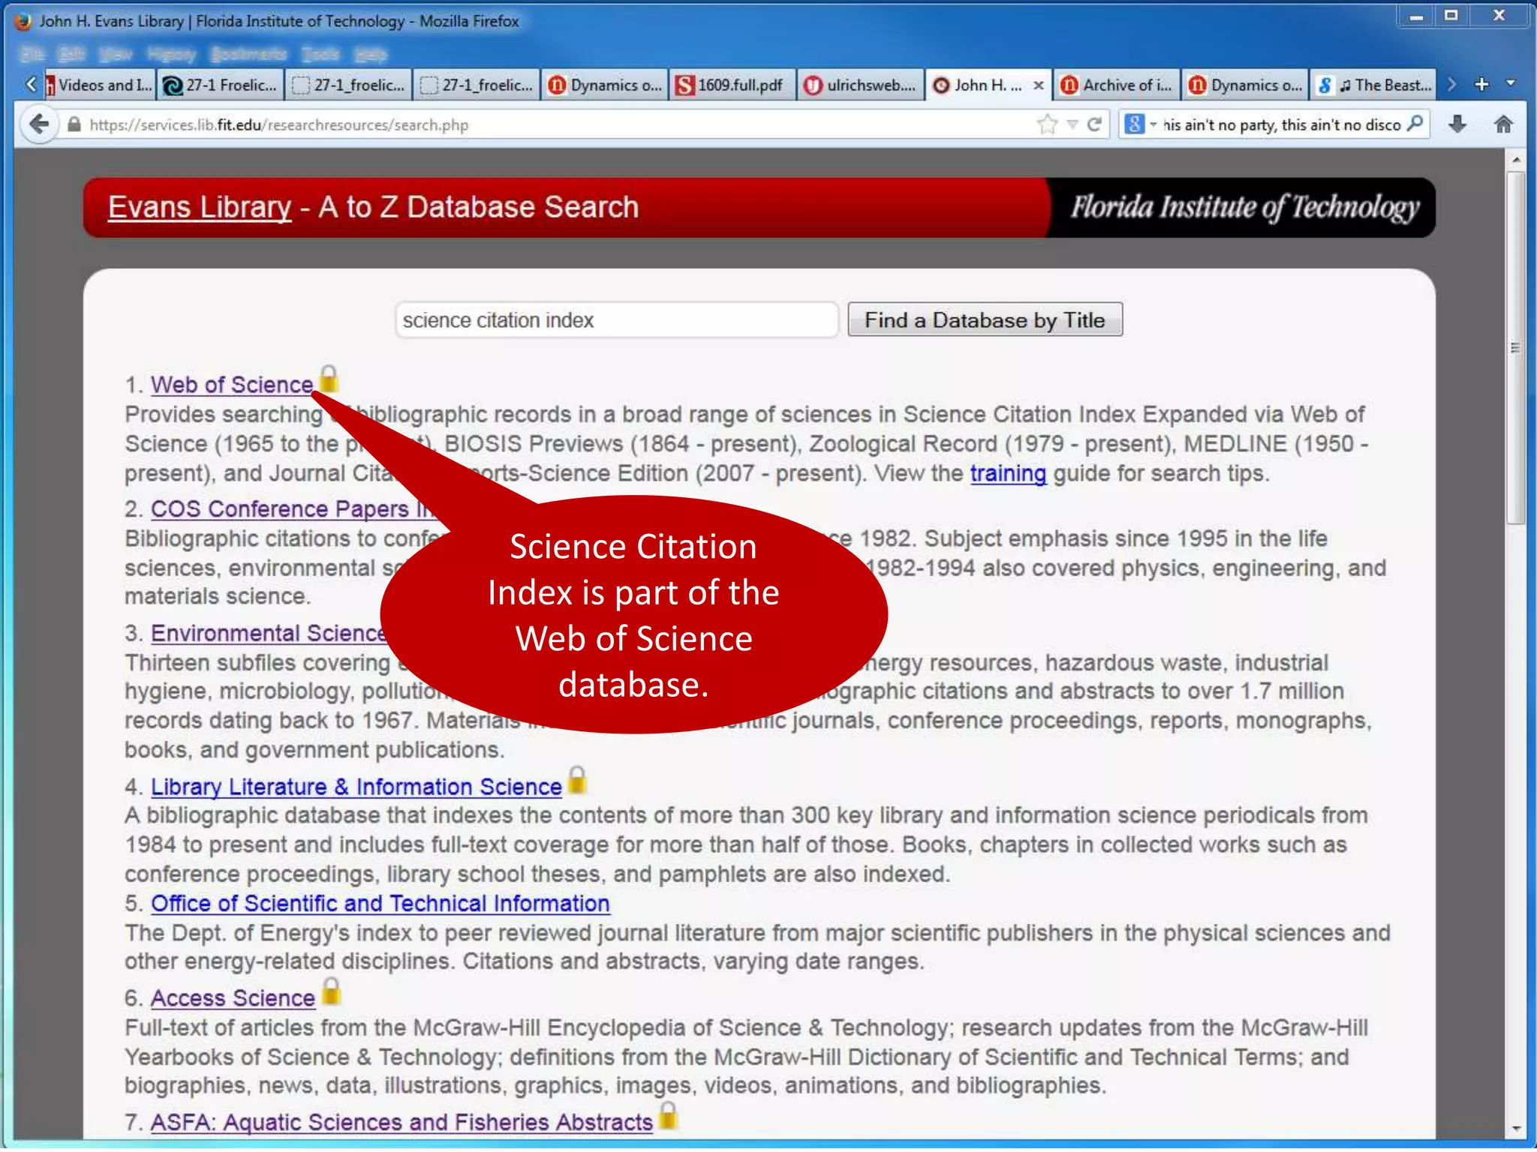
Task: Click the browser search box text
Action: point(1282,124)
